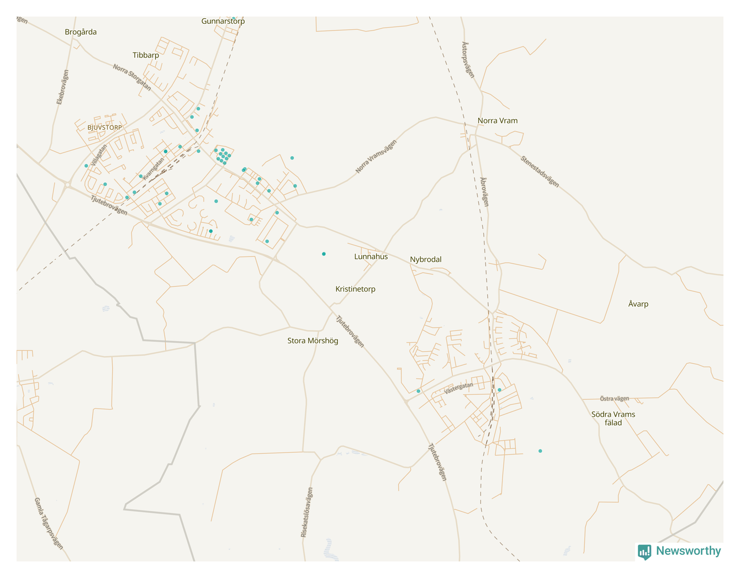Click the Stenestadsvägen road label
The height and width of the screenshot is (578, 740).
coord(540,172)
